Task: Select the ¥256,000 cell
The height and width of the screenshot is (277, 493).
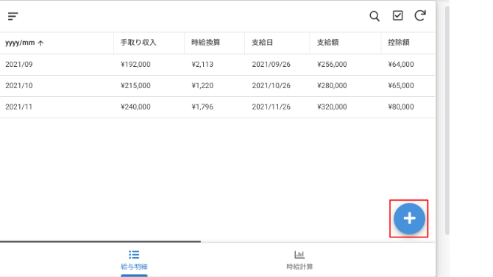Action: pos(332,65)
